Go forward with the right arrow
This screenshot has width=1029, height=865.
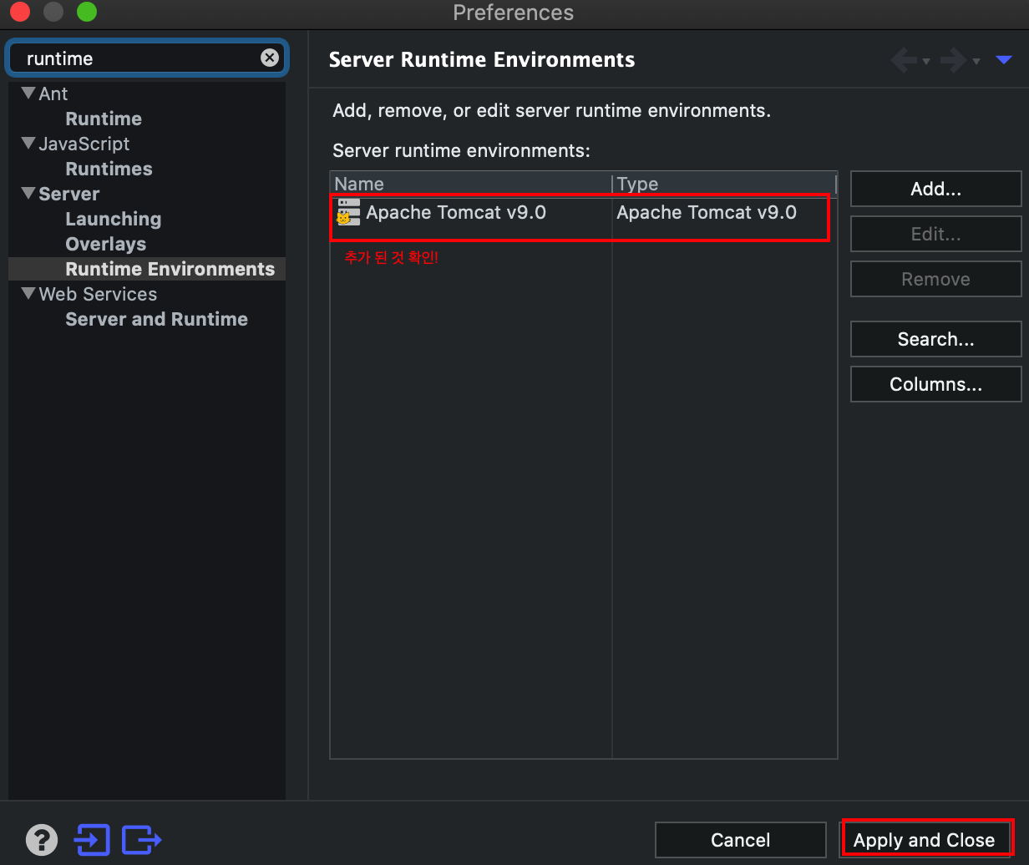coord(953,60)
